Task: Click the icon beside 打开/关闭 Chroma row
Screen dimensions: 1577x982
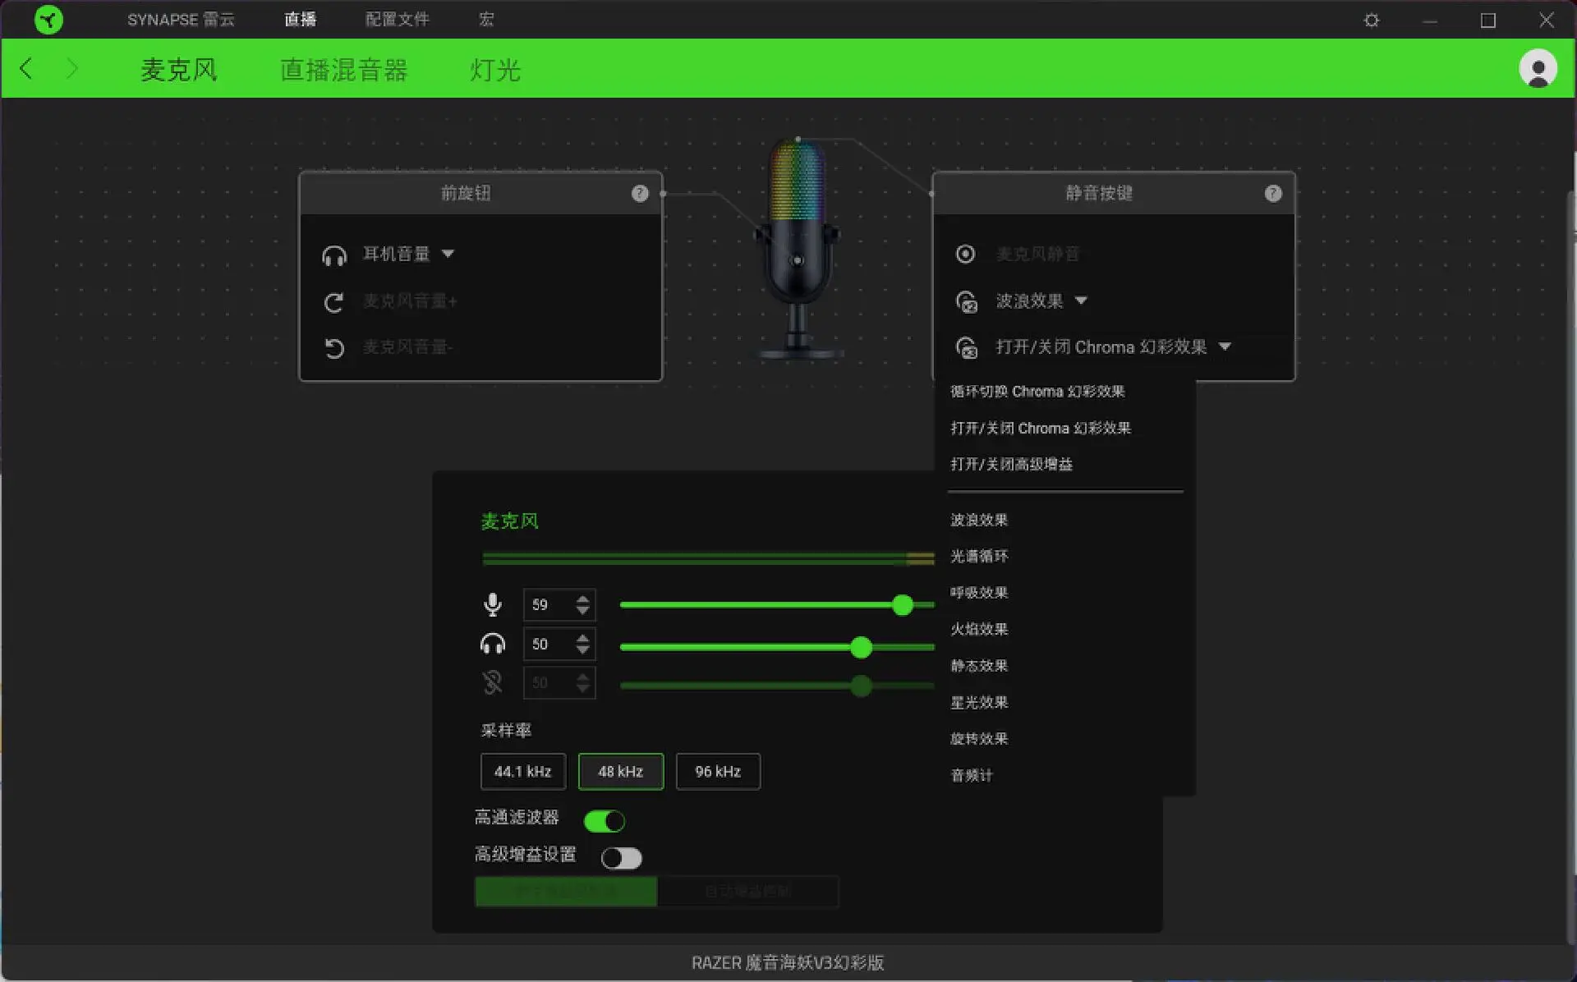Action: point(967,347)
